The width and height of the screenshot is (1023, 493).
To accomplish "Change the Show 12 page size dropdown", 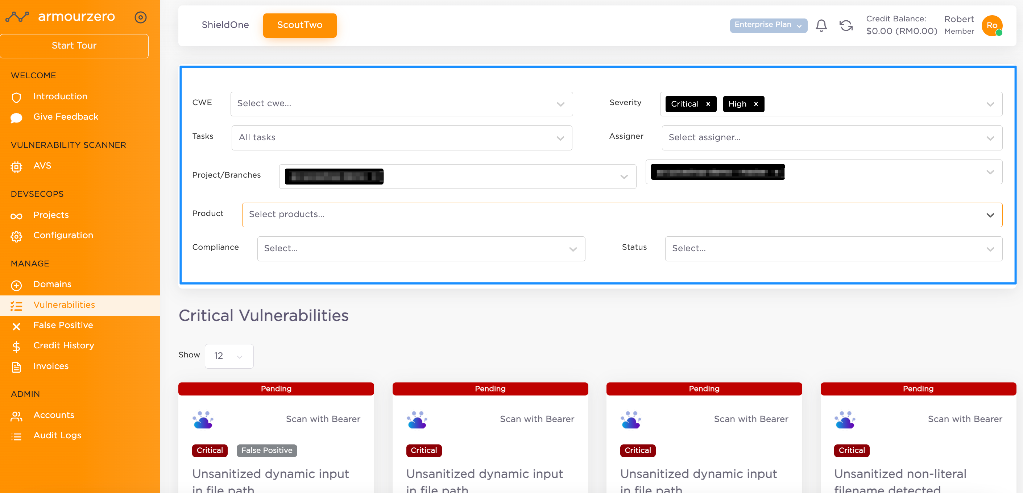I will [x=229, y=356].
